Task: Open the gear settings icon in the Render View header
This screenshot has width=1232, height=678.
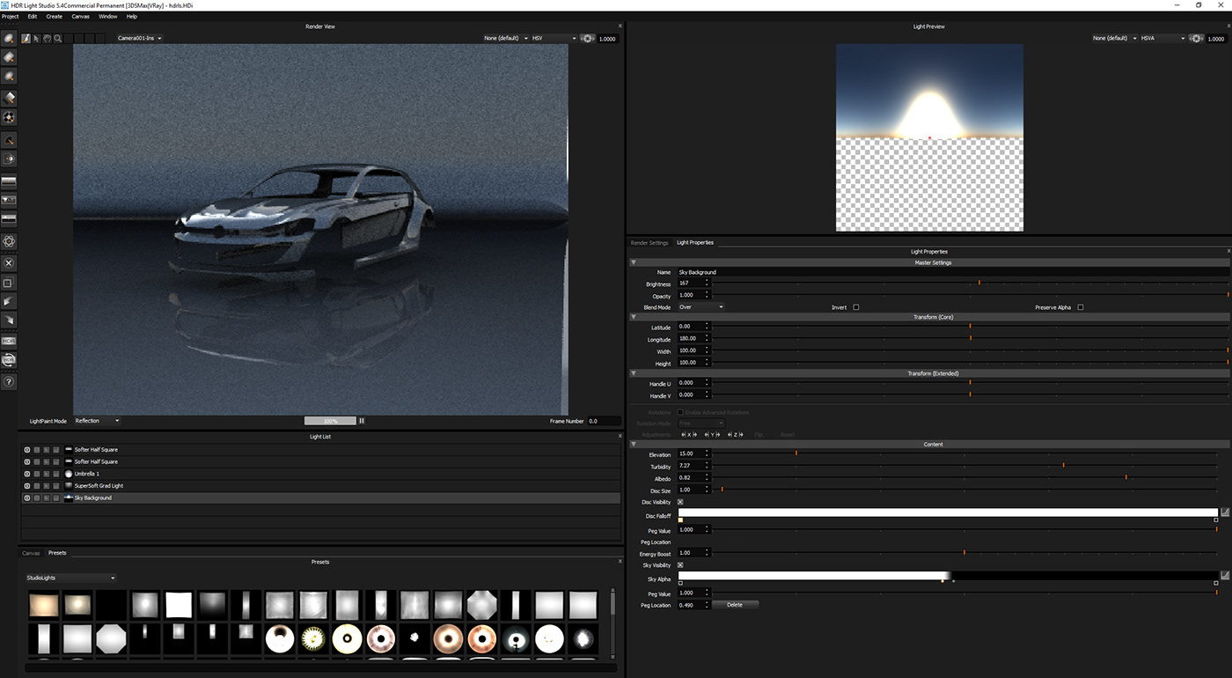Action: coord(588,38)
